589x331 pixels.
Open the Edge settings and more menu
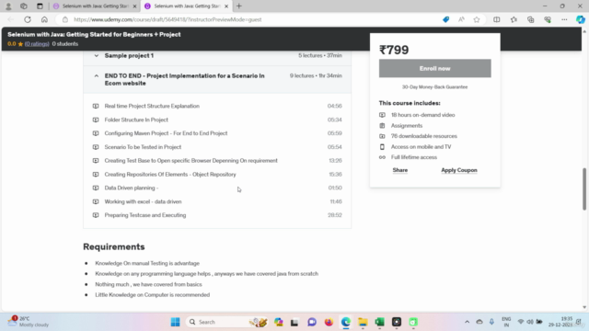click(x=564, y=19)
